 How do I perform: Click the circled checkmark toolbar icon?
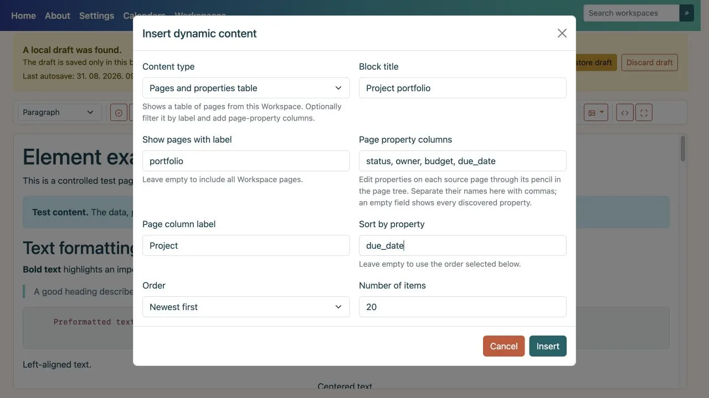(x=119, y=113)
